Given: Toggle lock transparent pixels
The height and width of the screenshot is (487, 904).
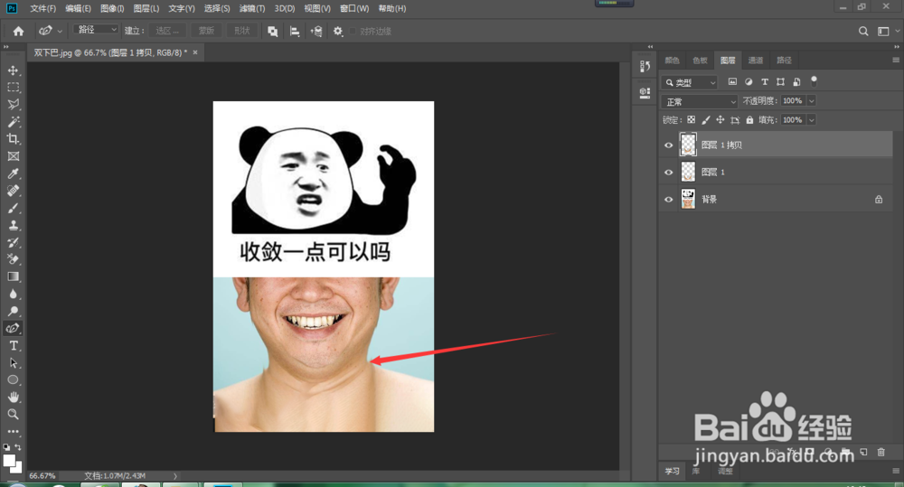Looking at the screenshot, I should point(692,120).
